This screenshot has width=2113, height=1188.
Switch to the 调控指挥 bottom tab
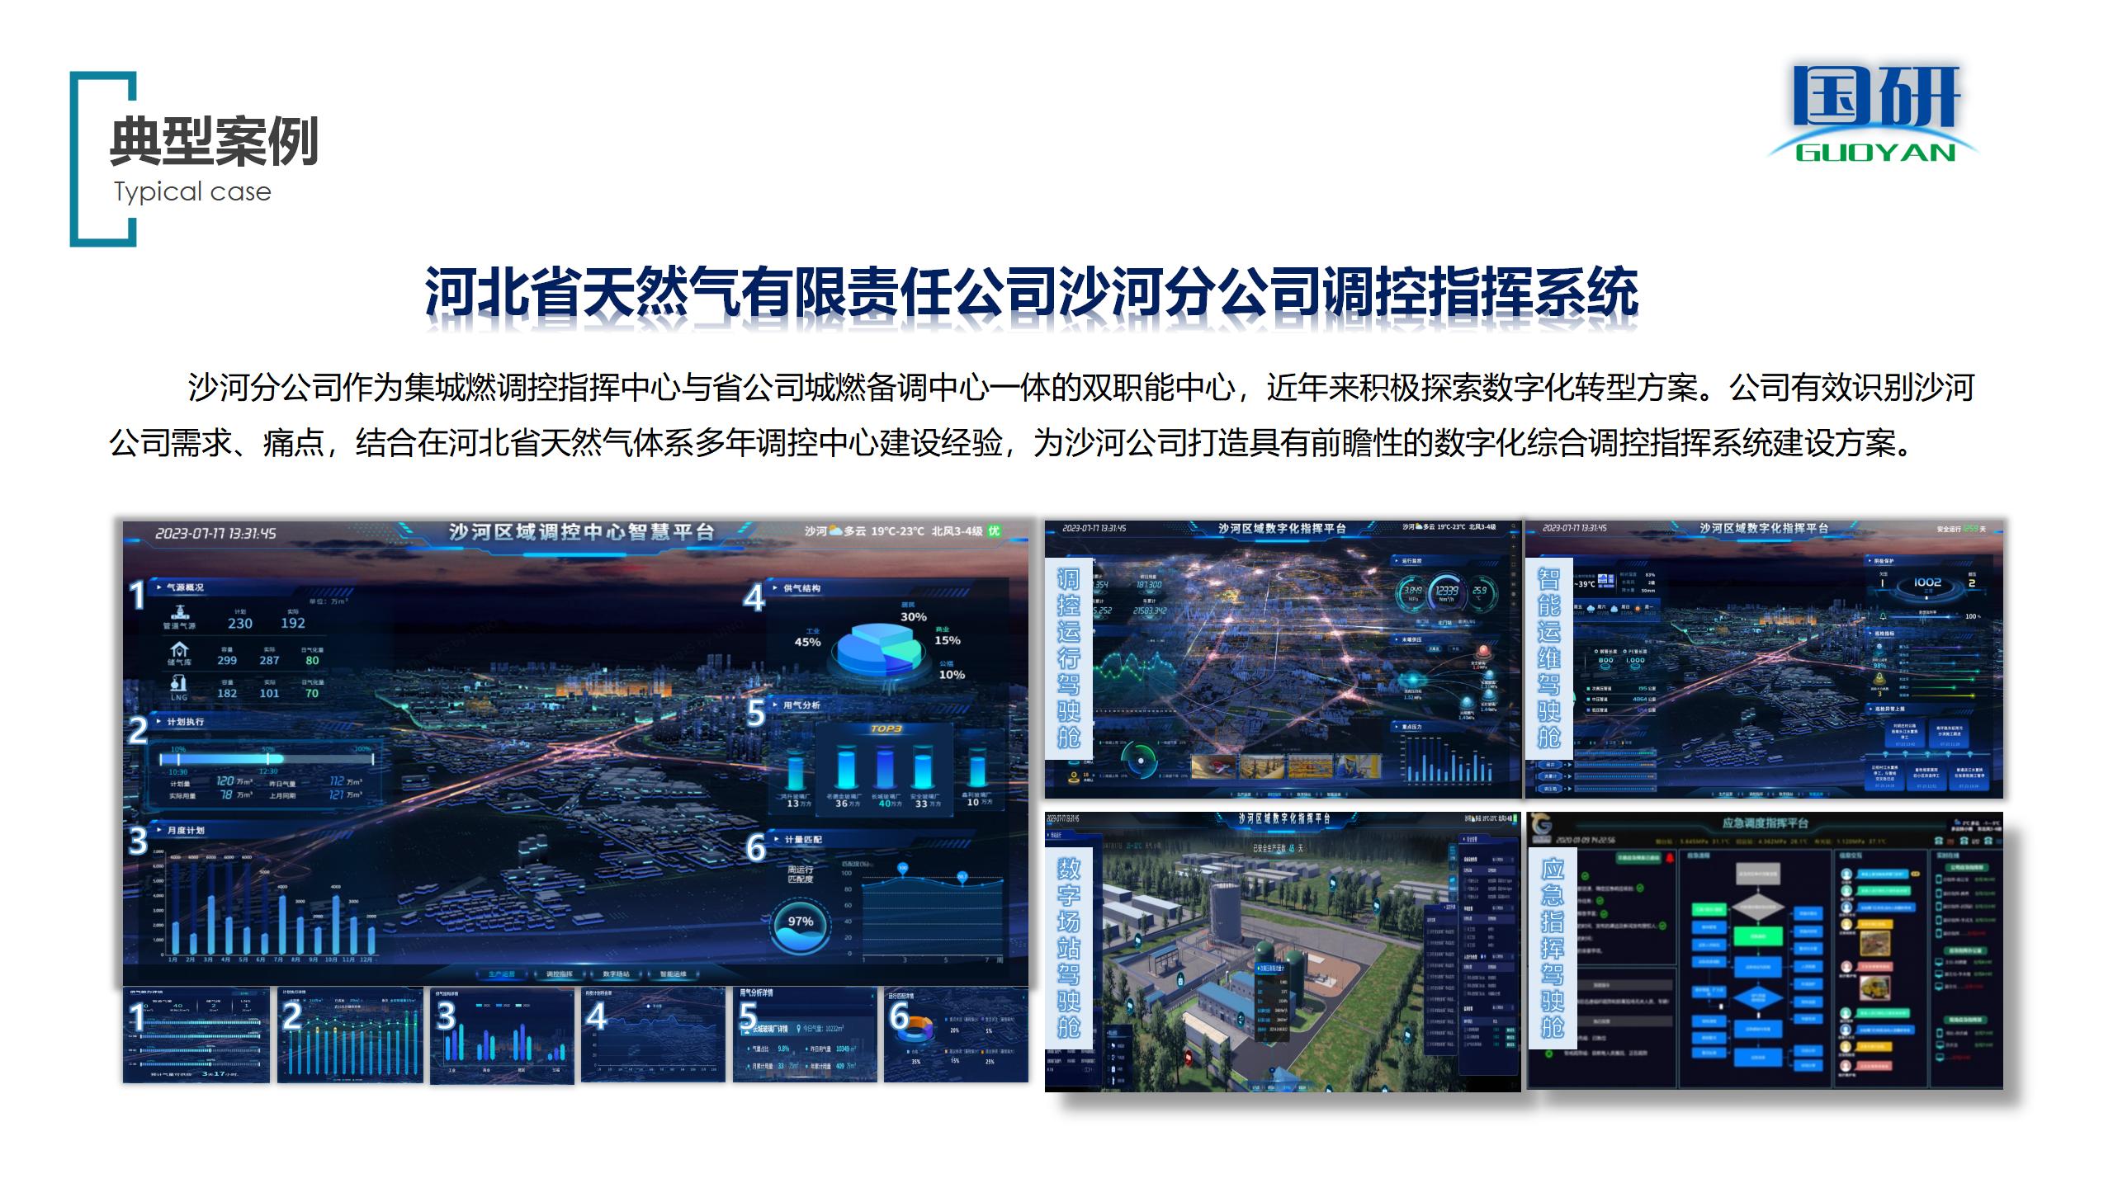(559, 974)
